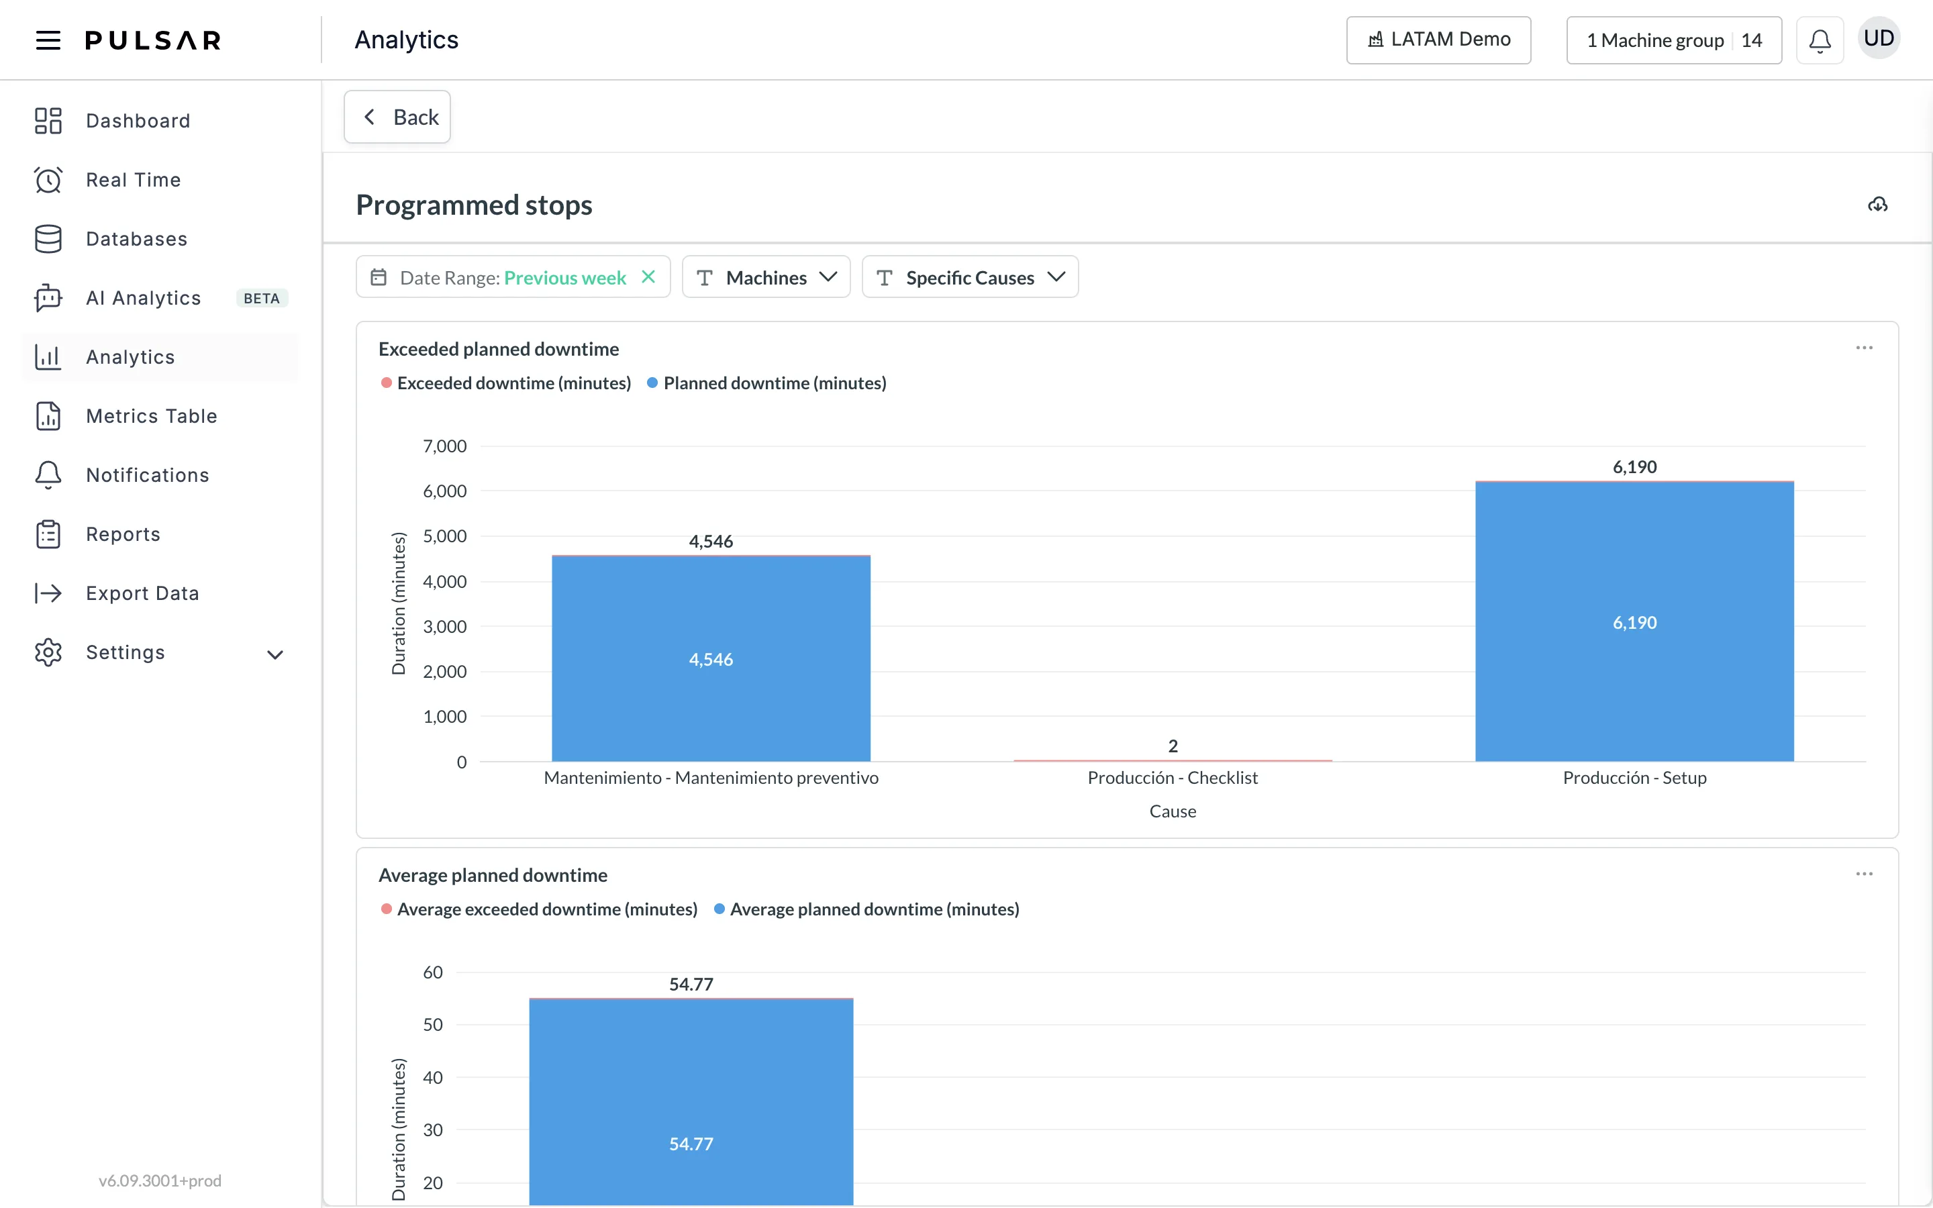The height and width of the screenshot is (1208, 1933).
Task: Click the Analytics bar chart icon
Action: (48, 357)
